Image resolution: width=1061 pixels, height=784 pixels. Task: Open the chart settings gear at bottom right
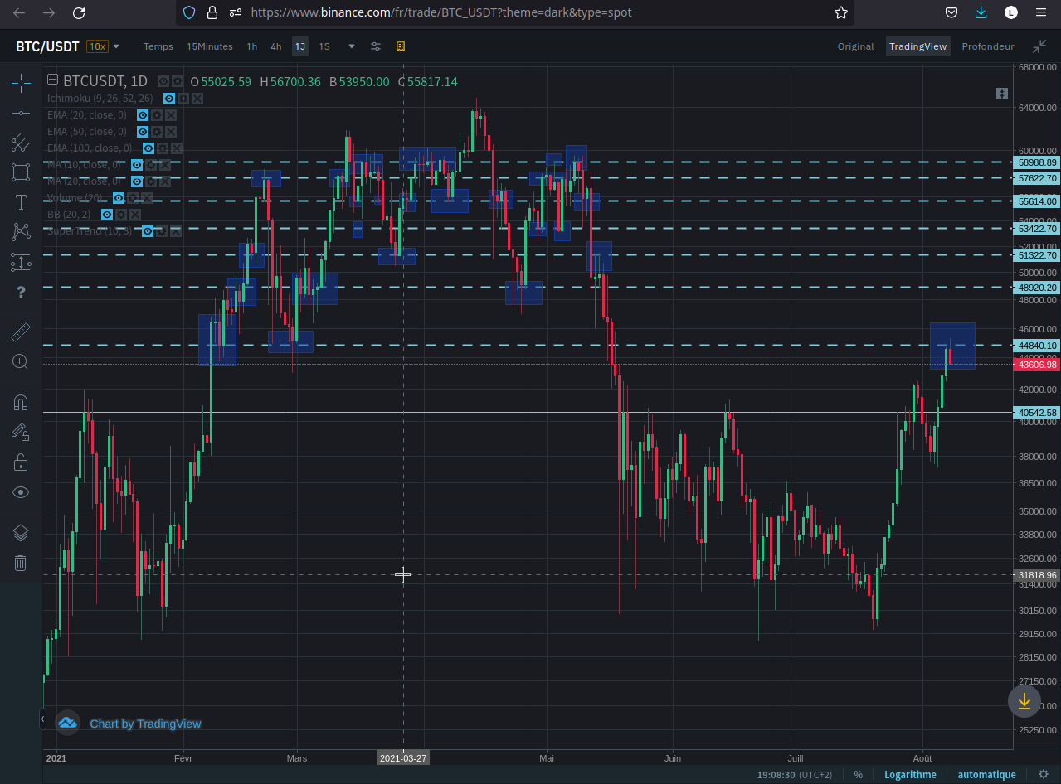1044,775
